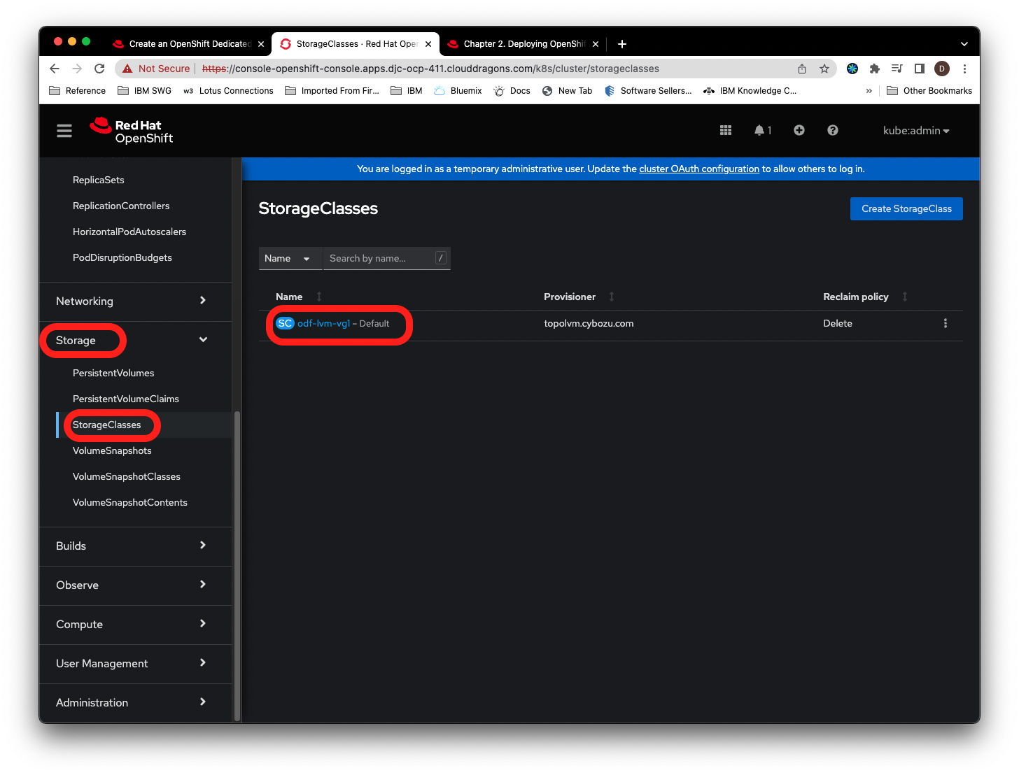The width and height of the screenshot is (1019, 775).
Task: Sort by Name column arrows icon
Action: click(x=319, y=297)
